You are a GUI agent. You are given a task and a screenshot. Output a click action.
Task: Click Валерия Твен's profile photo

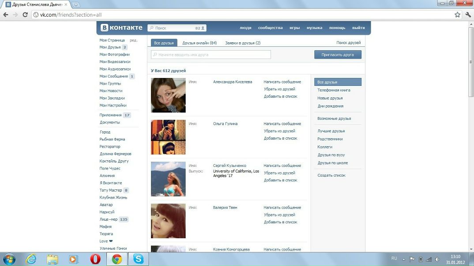coord(168,221)
